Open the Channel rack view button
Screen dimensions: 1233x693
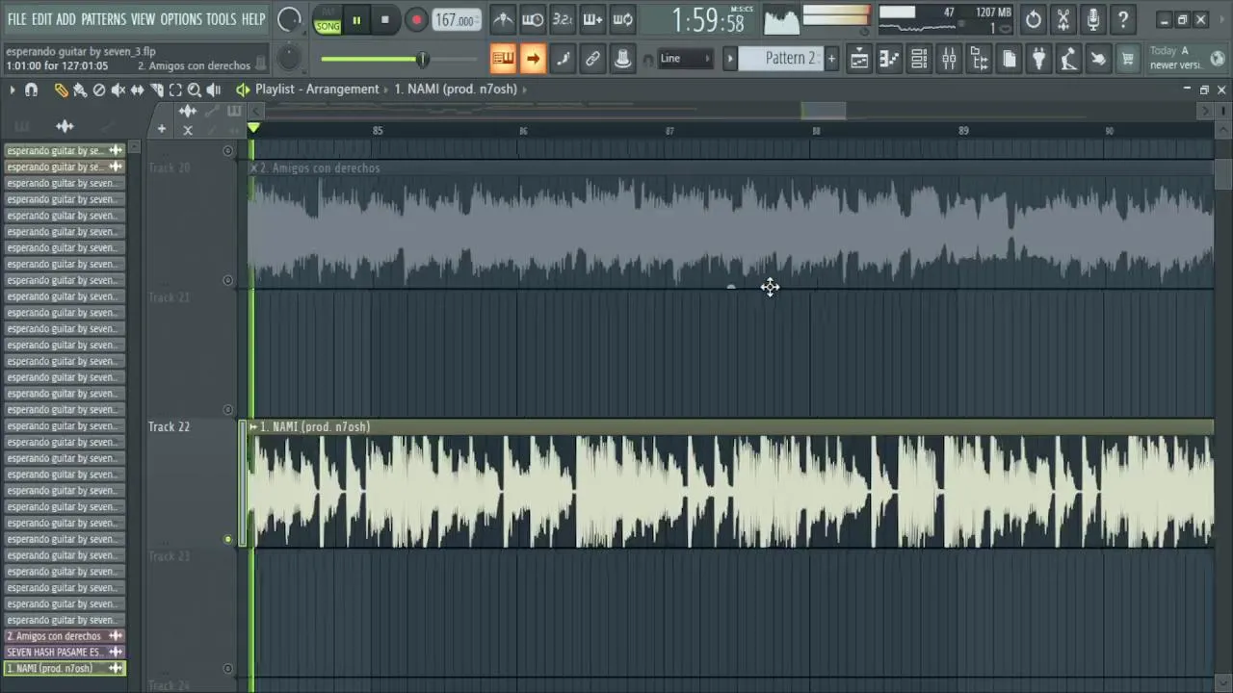(919, 59)
